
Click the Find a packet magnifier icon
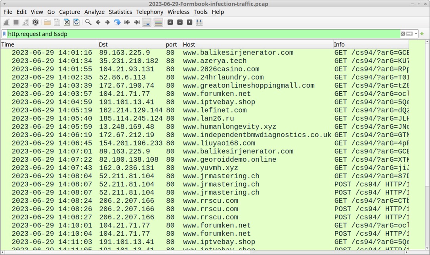(88, 22)
